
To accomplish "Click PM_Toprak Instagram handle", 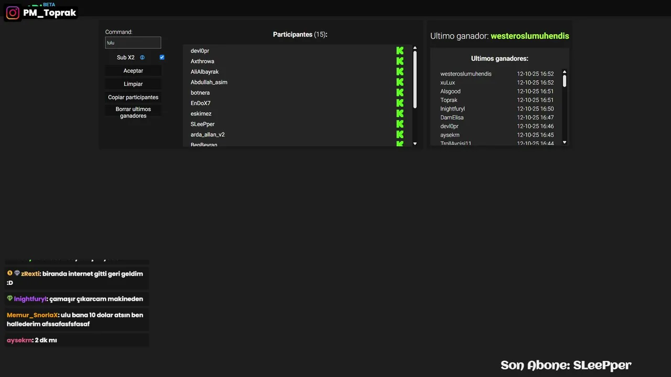I will [x=49, y=13].
